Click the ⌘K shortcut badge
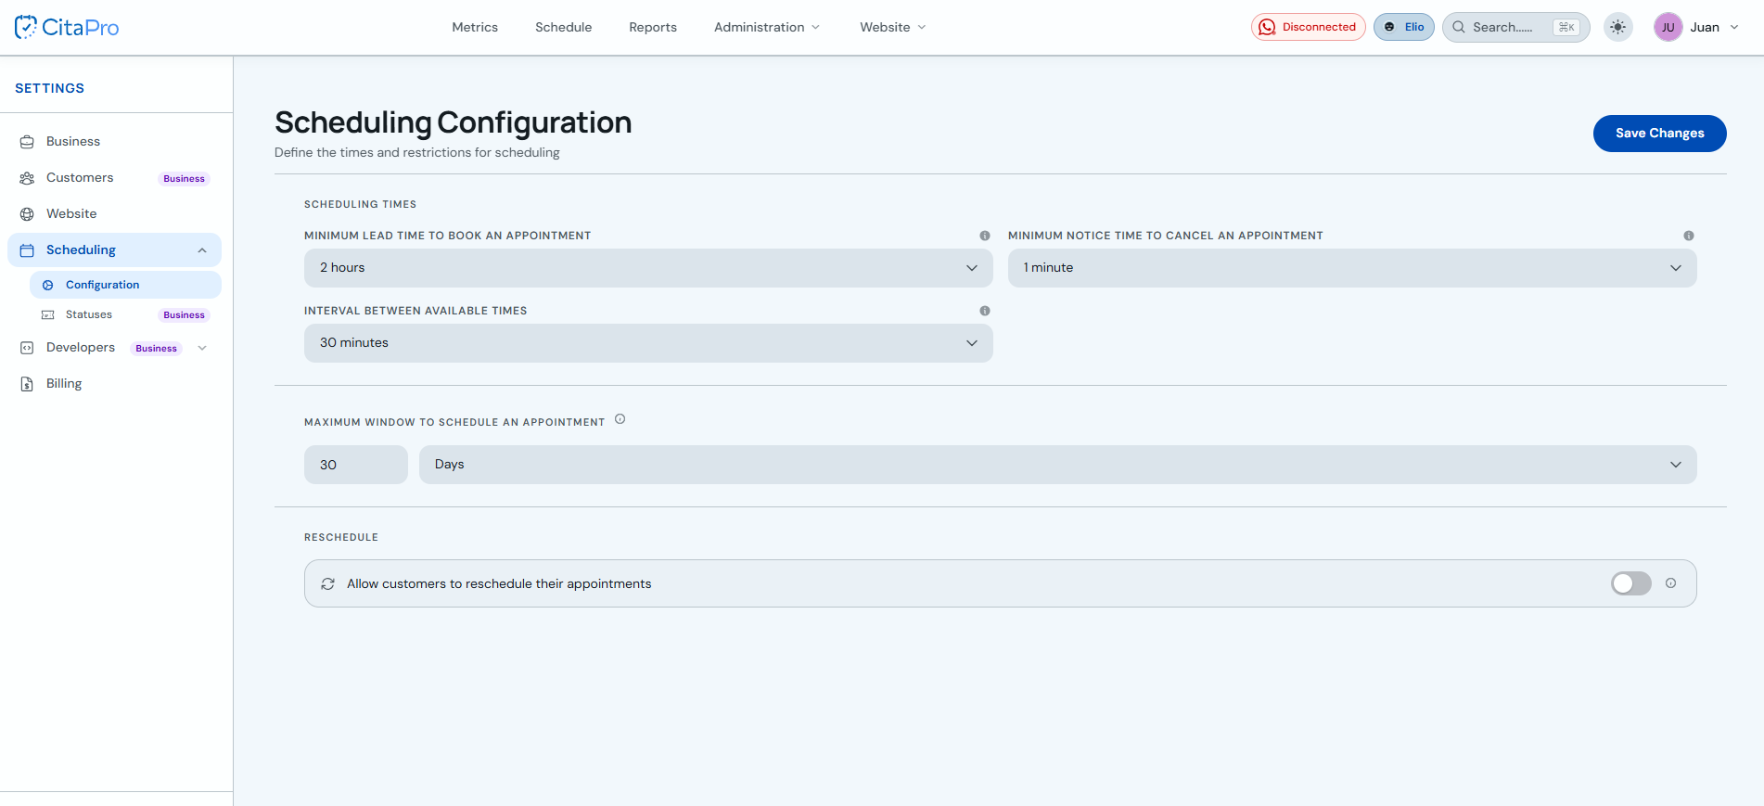The height and width of the screenshot is (806, 1764). (1566, 27)
